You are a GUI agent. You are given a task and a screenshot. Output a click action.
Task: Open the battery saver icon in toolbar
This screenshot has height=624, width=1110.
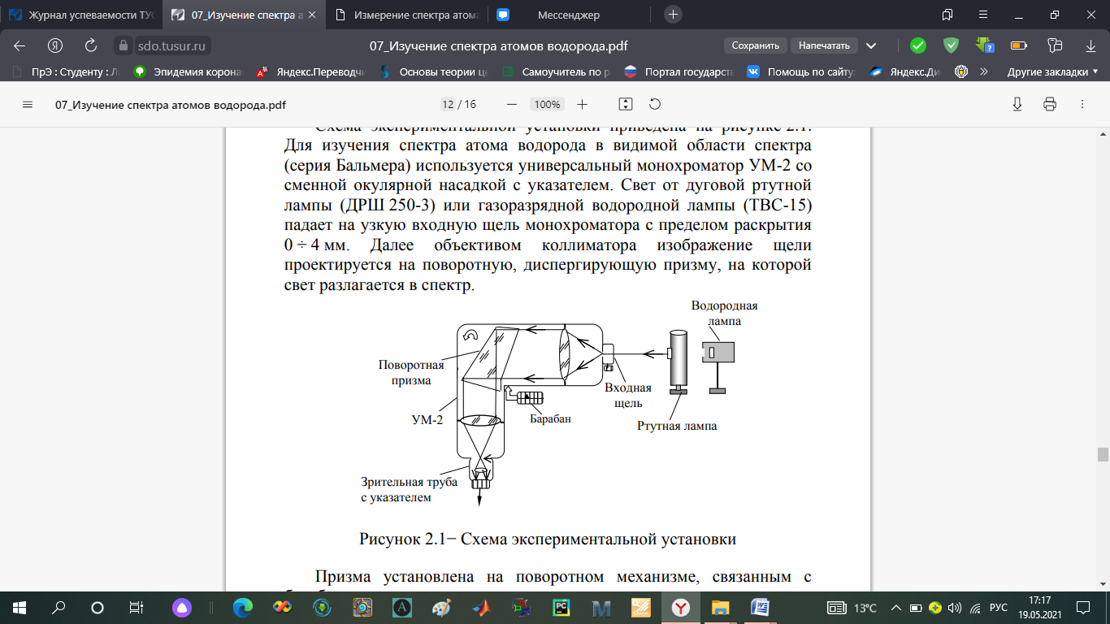(x=1021, y=45)
